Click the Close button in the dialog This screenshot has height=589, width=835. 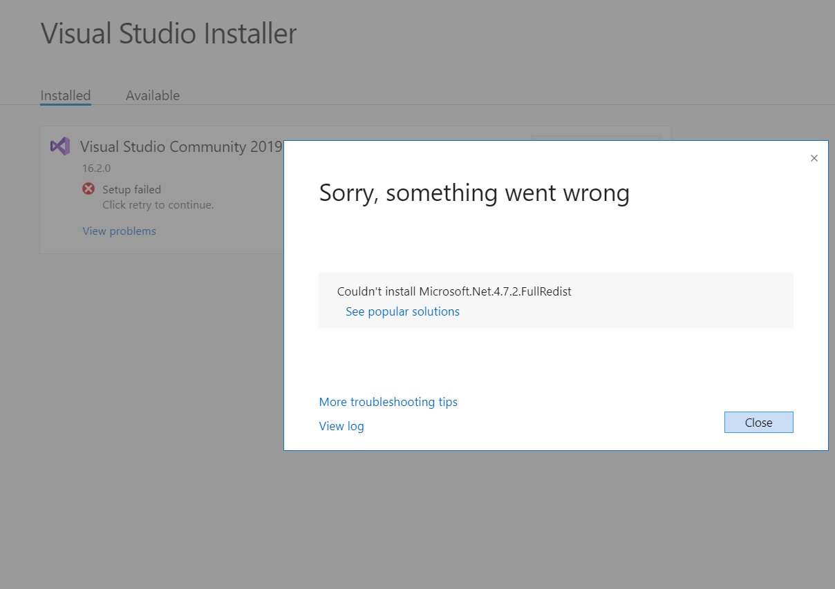click(758, 423)
